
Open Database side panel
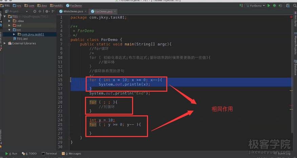(x=295, y=68)
